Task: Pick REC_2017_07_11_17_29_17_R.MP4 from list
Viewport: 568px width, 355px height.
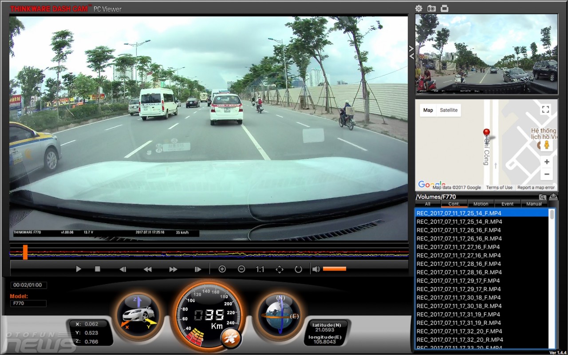Action: [482, 289]
